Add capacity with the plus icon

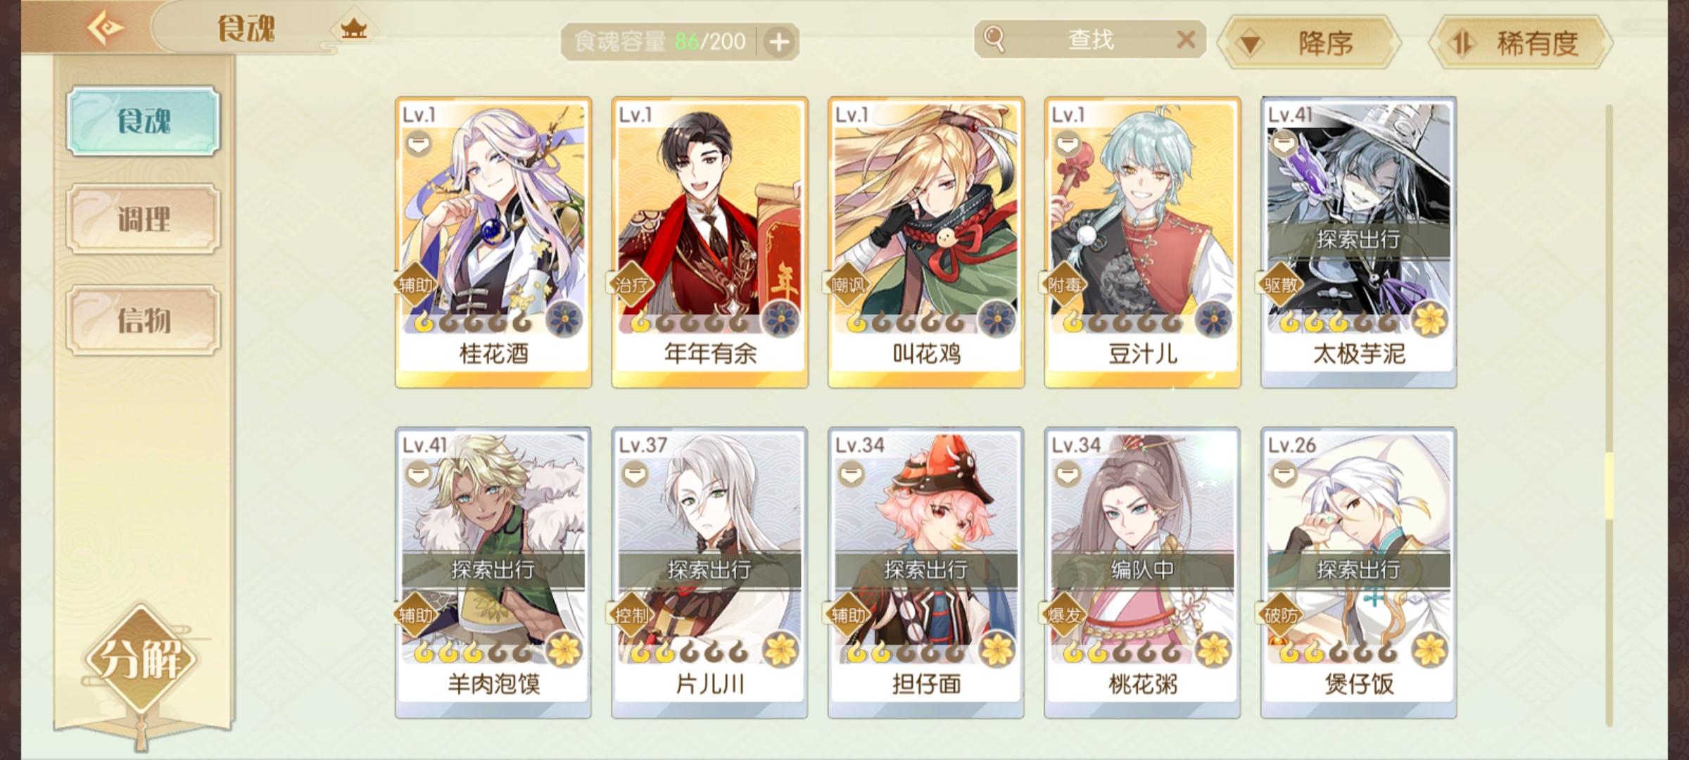(778, 42)
